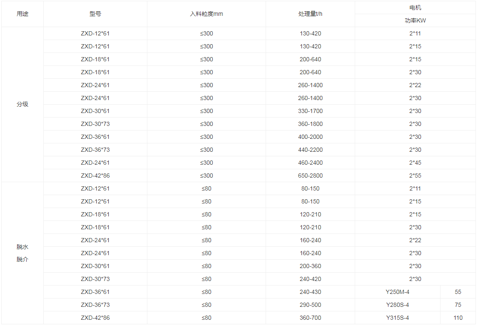Click the Y315S-4 motor model cell
This screenshot has height=326, width=478.
coord(397,318)
